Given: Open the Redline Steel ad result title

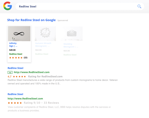Looking at the screenshot, I should pos(15,68).
